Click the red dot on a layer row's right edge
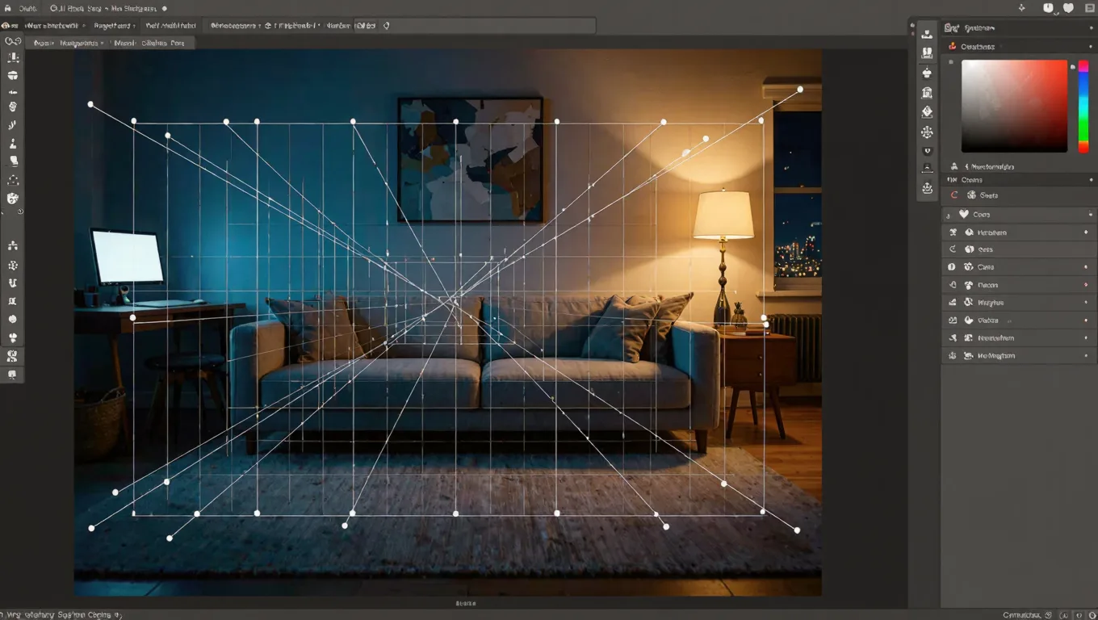 tap(1086, 285)
